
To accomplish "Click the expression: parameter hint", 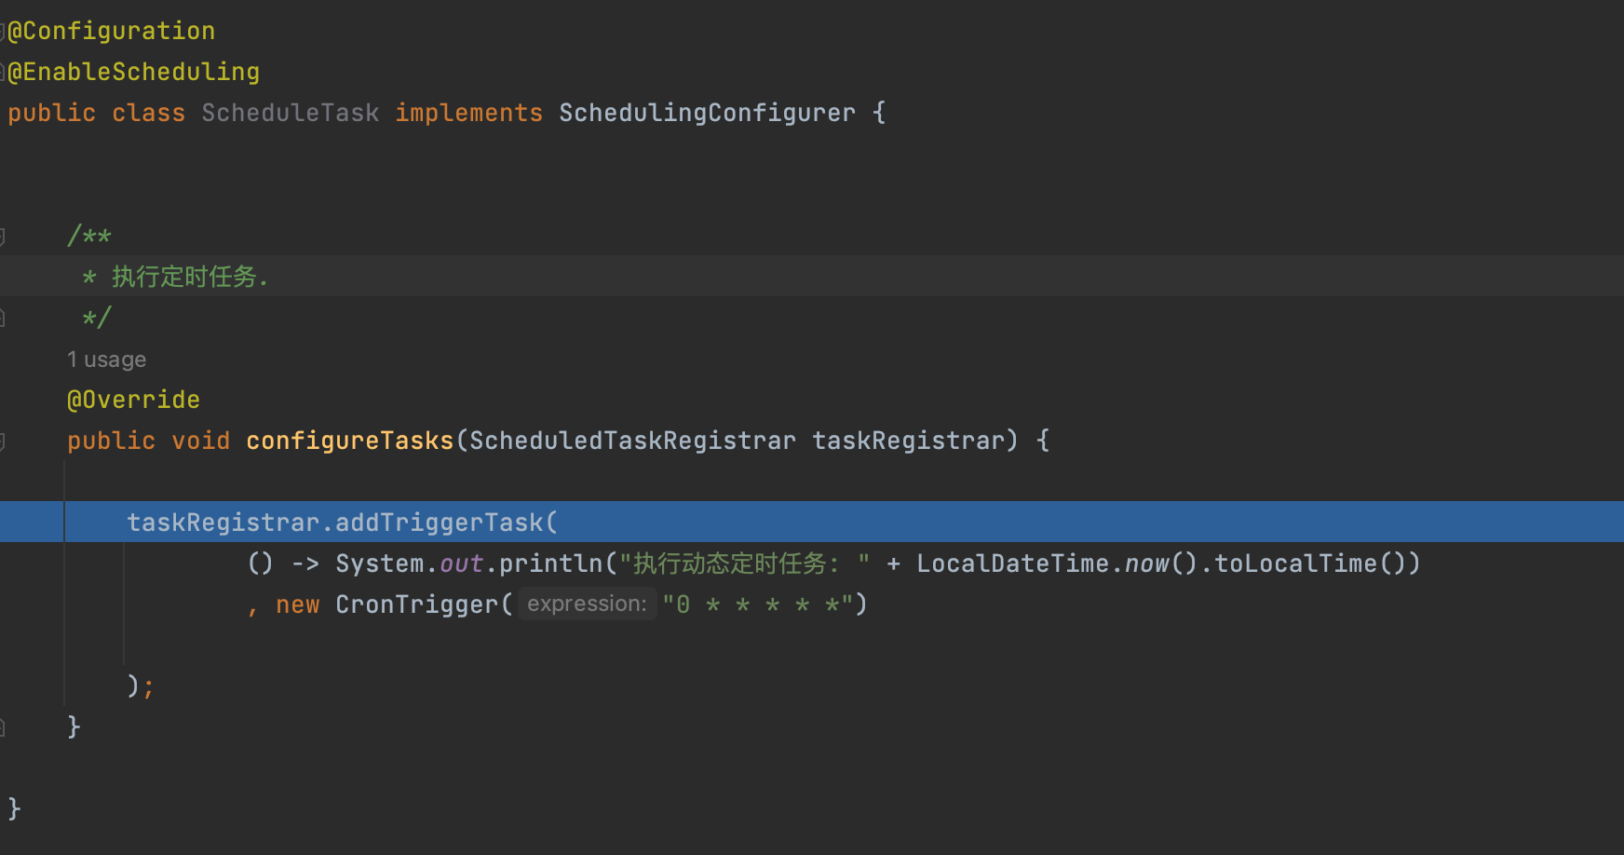I will click(587, 604).
